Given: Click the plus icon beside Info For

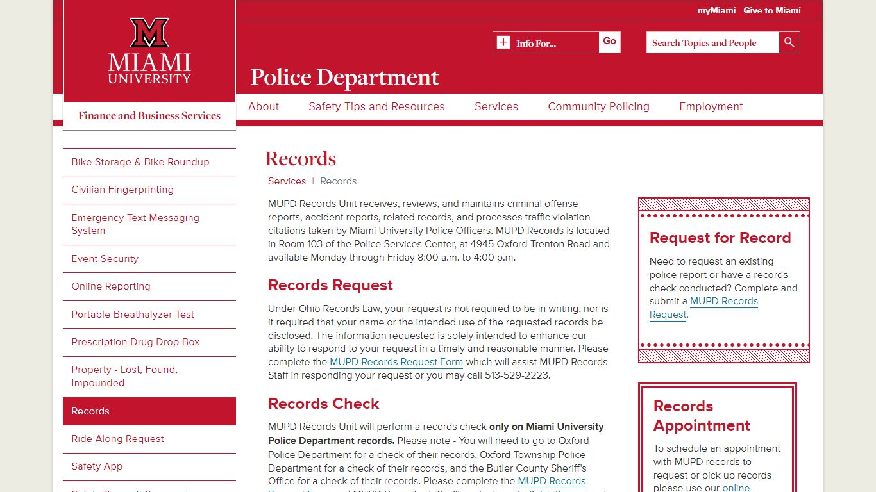Looking at the screenshot, I should click(503, 43).
